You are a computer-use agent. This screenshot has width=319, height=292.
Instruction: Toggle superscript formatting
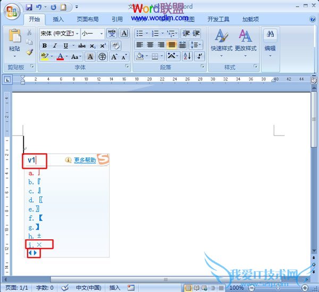103,46
